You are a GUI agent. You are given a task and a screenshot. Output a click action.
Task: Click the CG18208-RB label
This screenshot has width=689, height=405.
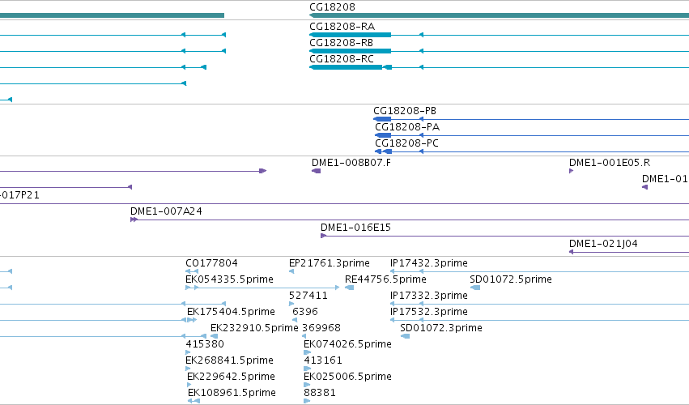[x=341, y=43]
